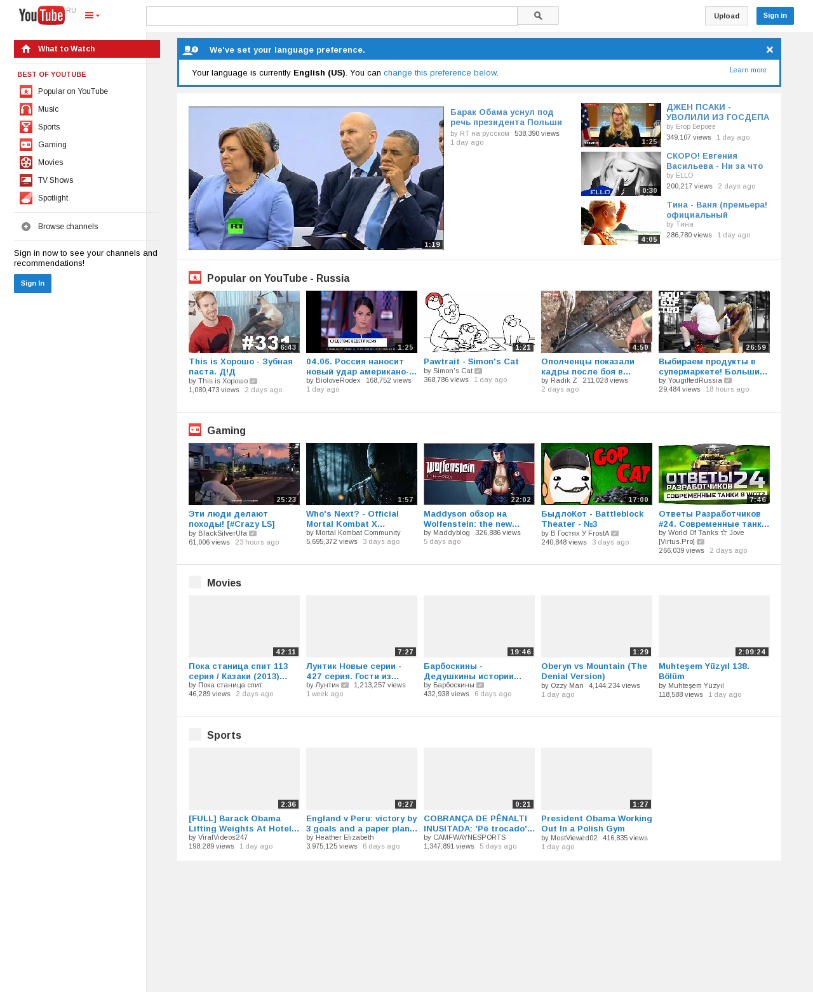Click Барбоскины channel verified badge

(480, 685)
